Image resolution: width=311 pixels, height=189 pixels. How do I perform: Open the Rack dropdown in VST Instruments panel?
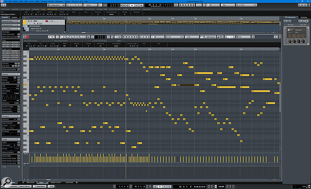pyautogui.click(x=302, y=25)
